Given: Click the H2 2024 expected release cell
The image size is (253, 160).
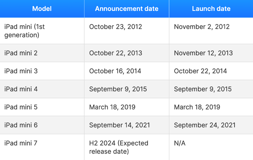Looking at the screenshot, I should pos(119,147).
